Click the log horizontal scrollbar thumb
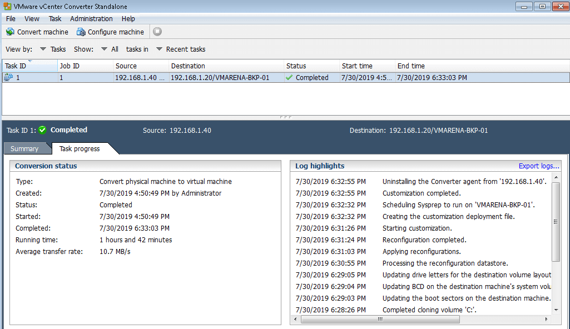This screenshot has height=329, width=570. point(380,319)
